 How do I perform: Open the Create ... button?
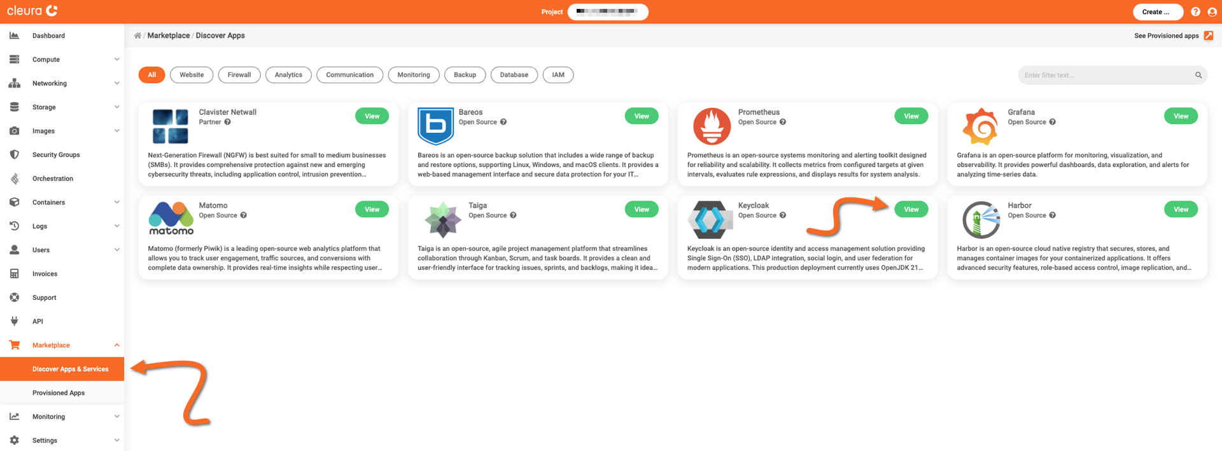(1157, 12)
